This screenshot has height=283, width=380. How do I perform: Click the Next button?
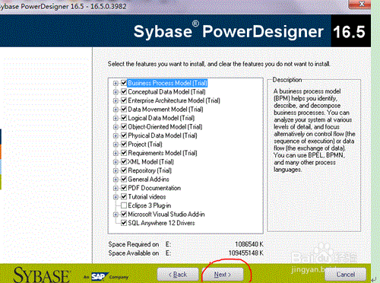(x=223, y=275)
